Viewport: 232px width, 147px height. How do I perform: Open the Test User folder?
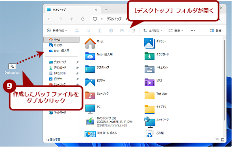tap(149, 95)
